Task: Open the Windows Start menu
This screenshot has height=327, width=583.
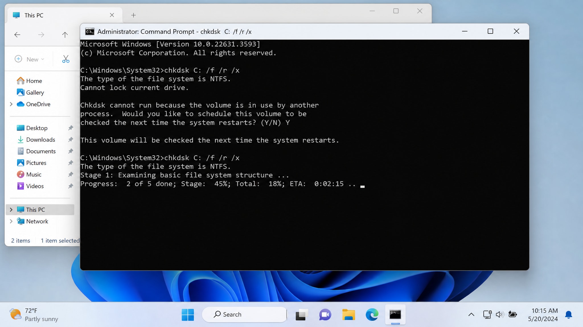Action: 188,315
